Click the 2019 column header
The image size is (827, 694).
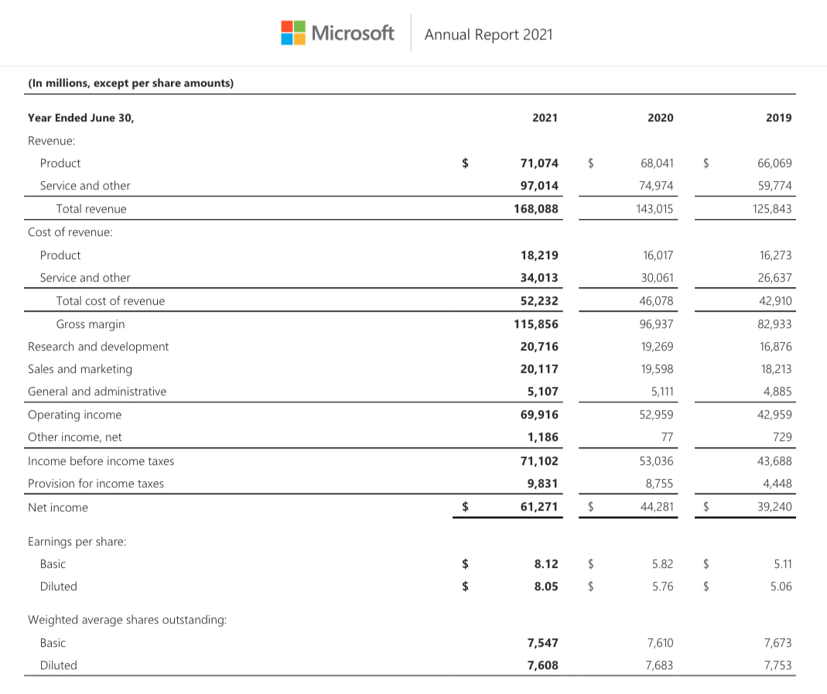[x=779, y=118]
